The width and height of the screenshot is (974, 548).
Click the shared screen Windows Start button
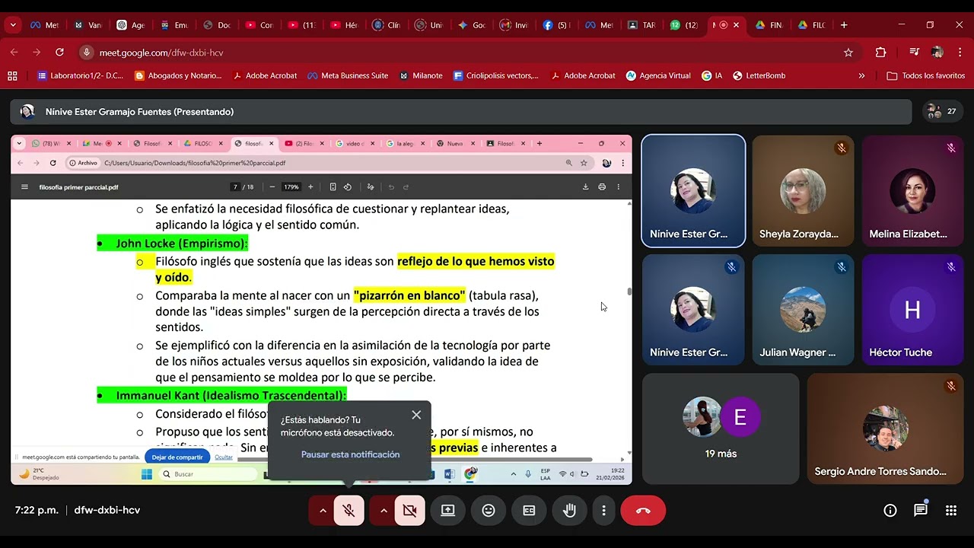click(147, 473)
